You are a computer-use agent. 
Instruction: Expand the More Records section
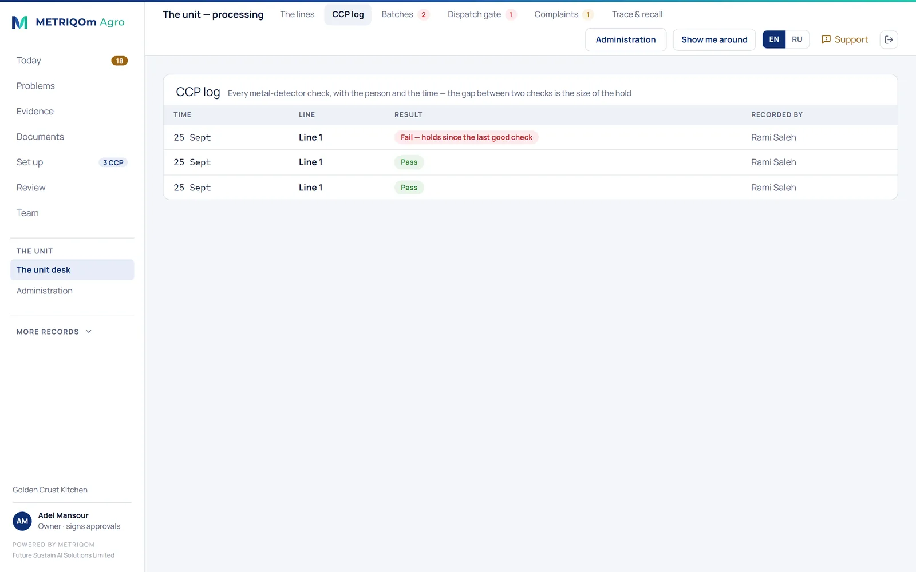[54, 332]
